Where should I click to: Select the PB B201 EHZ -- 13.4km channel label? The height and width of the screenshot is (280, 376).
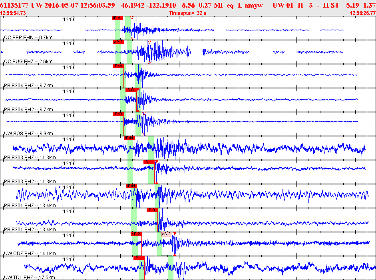(30, 206)
